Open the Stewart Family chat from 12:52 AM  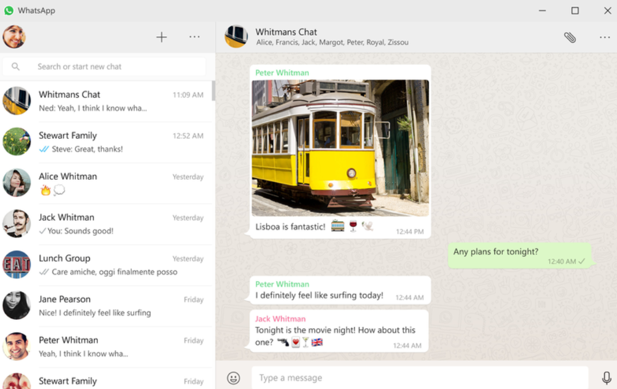106,142
